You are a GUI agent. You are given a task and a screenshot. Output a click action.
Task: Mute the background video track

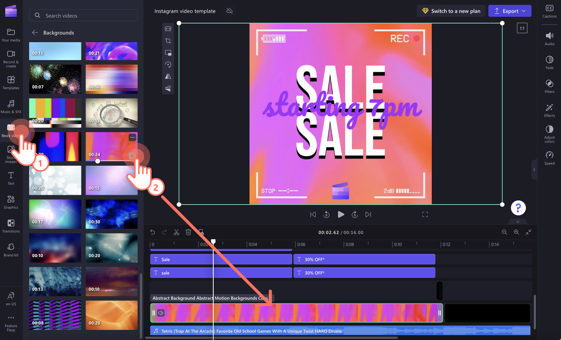click(x=161, y=313)
